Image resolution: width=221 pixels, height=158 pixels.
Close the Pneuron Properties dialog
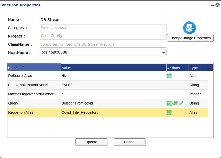point(217,5)
